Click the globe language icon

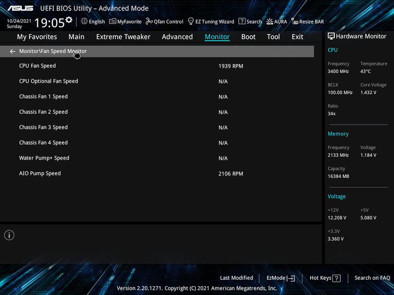tap(84, 21)
